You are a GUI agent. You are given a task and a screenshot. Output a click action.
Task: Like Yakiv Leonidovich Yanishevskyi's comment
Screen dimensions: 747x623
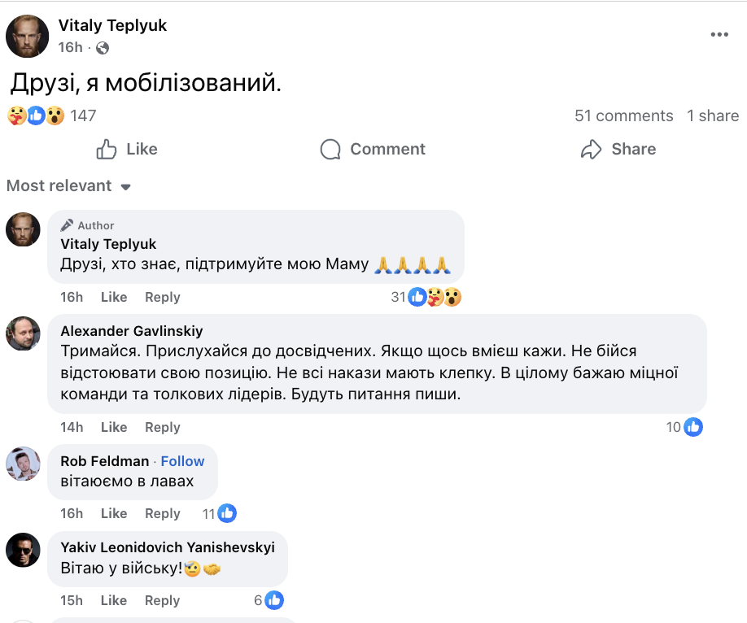(113, 599)
